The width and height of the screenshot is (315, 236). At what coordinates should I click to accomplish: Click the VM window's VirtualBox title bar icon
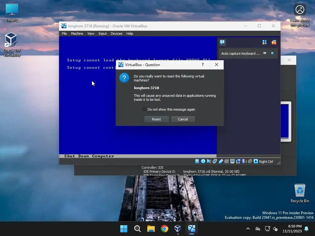coord(64,26)
